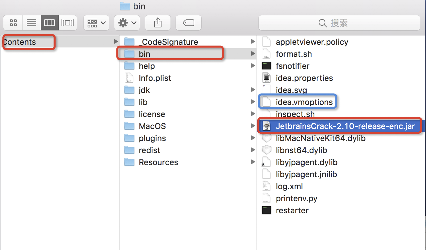426x250 pixels.
Task: Click the fsnotifier executable icon
Action: (267, 66)
